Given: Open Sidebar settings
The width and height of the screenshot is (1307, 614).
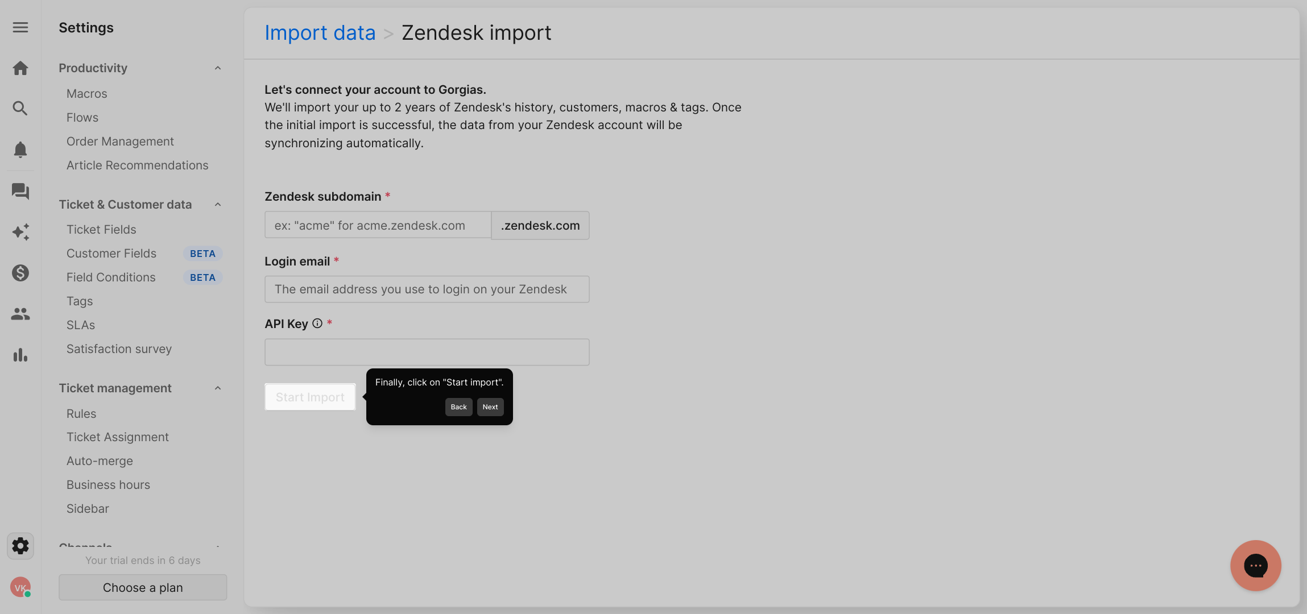Looking at the screenshot, I should (88, 509).
